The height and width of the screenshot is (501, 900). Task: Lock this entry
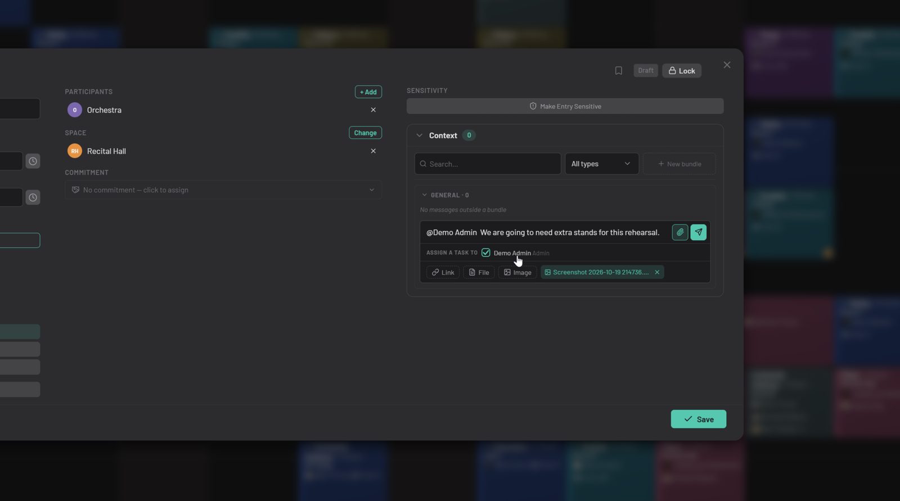(682, 71)
